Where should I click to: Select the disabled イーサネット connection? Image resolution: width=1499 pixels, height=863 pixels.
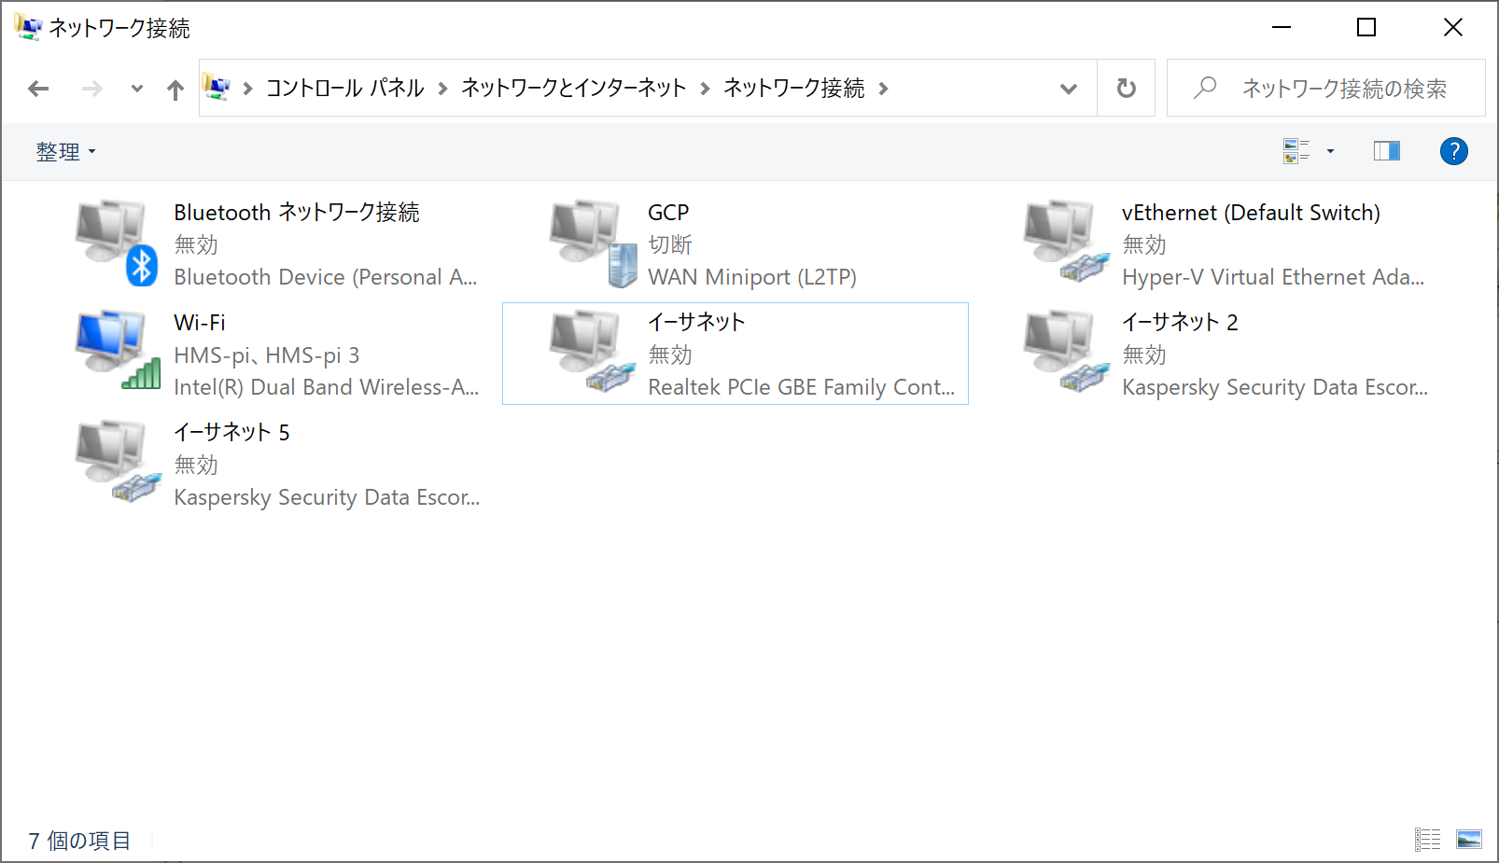pos(588,353)
